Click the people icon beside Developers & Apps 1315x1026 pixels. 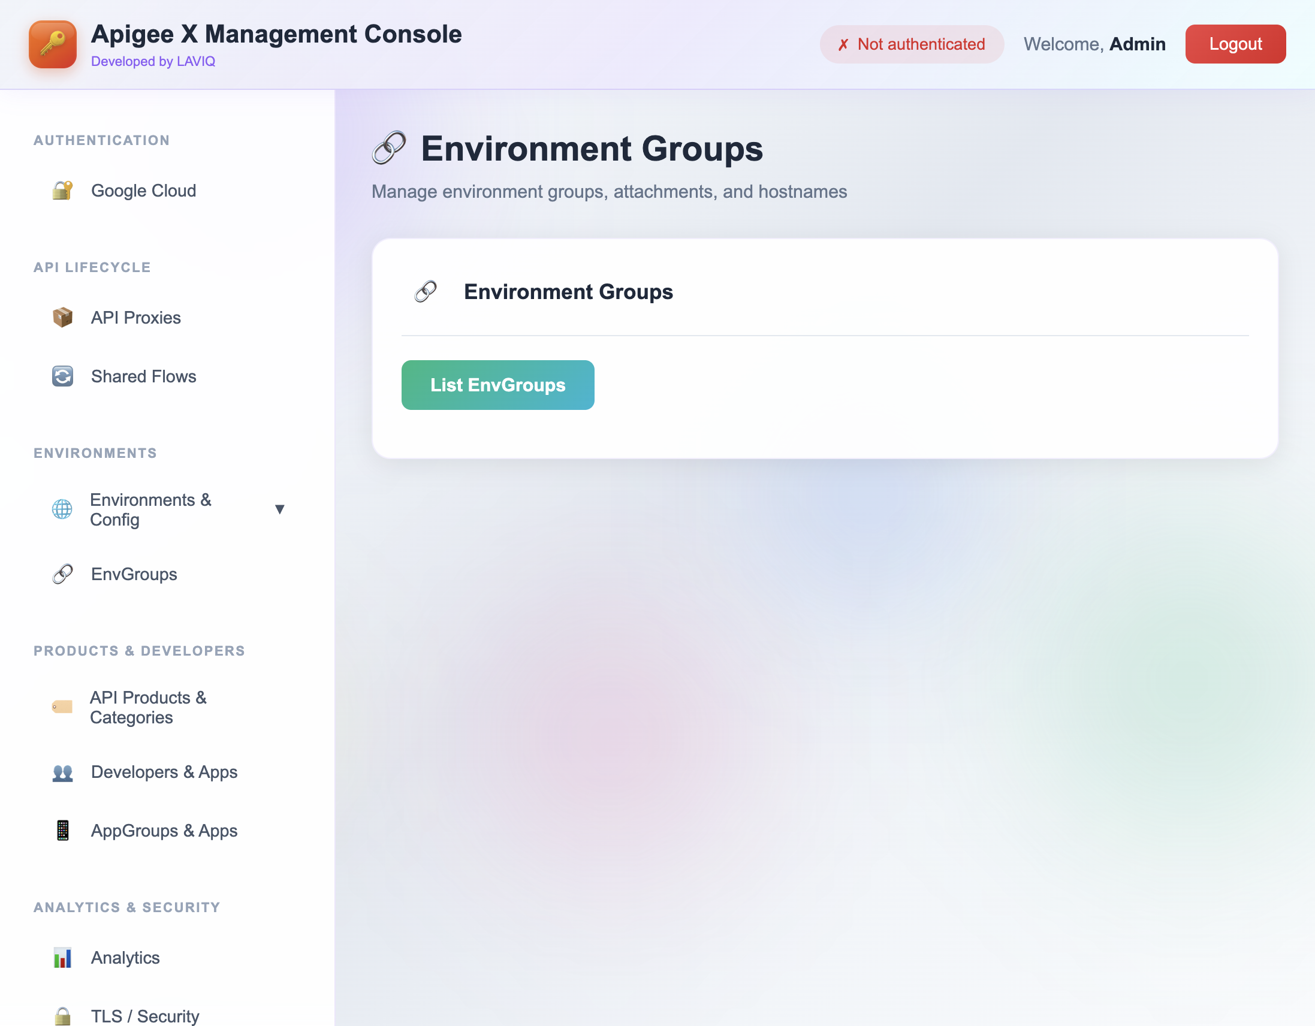pos(62,772)
